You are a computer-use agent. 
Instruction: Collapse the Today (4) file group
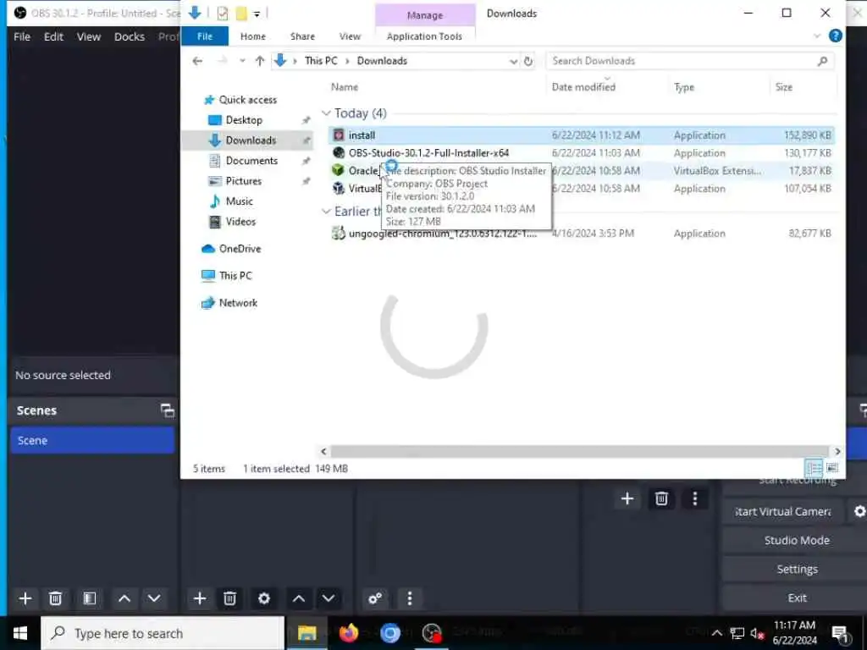[326, 113]
